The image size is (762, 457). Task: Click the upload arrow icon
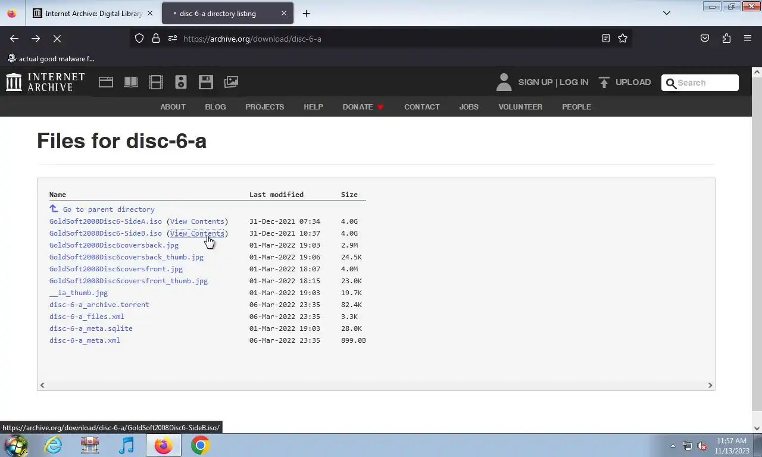604,82
